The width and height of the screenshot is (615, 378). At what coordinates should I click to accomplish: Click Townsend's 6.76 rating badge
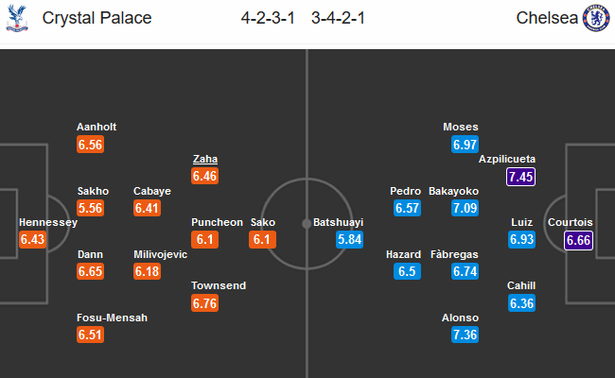point(204,303)
